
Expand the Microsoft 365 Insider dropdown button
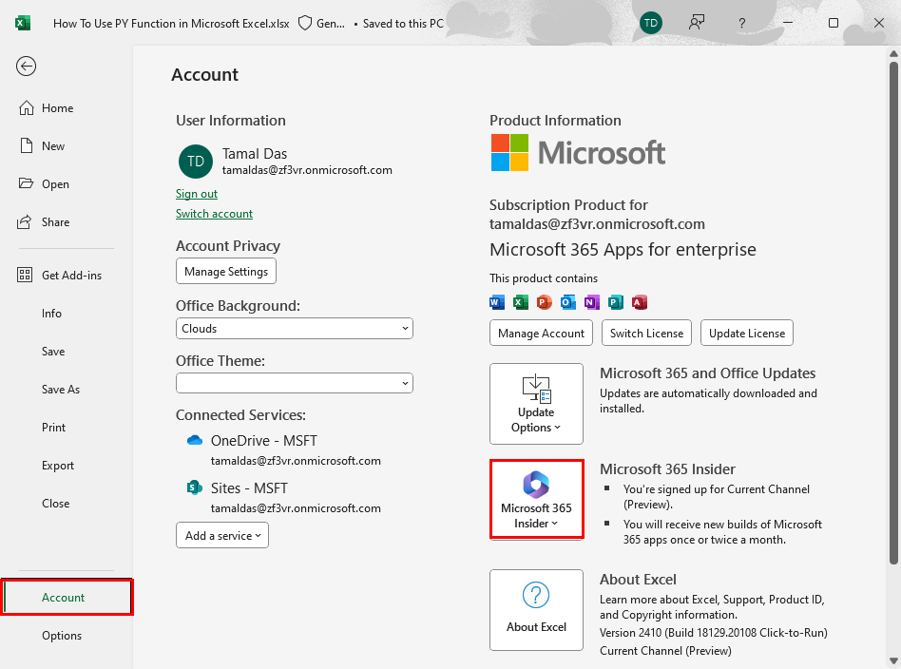click(536, 499)
